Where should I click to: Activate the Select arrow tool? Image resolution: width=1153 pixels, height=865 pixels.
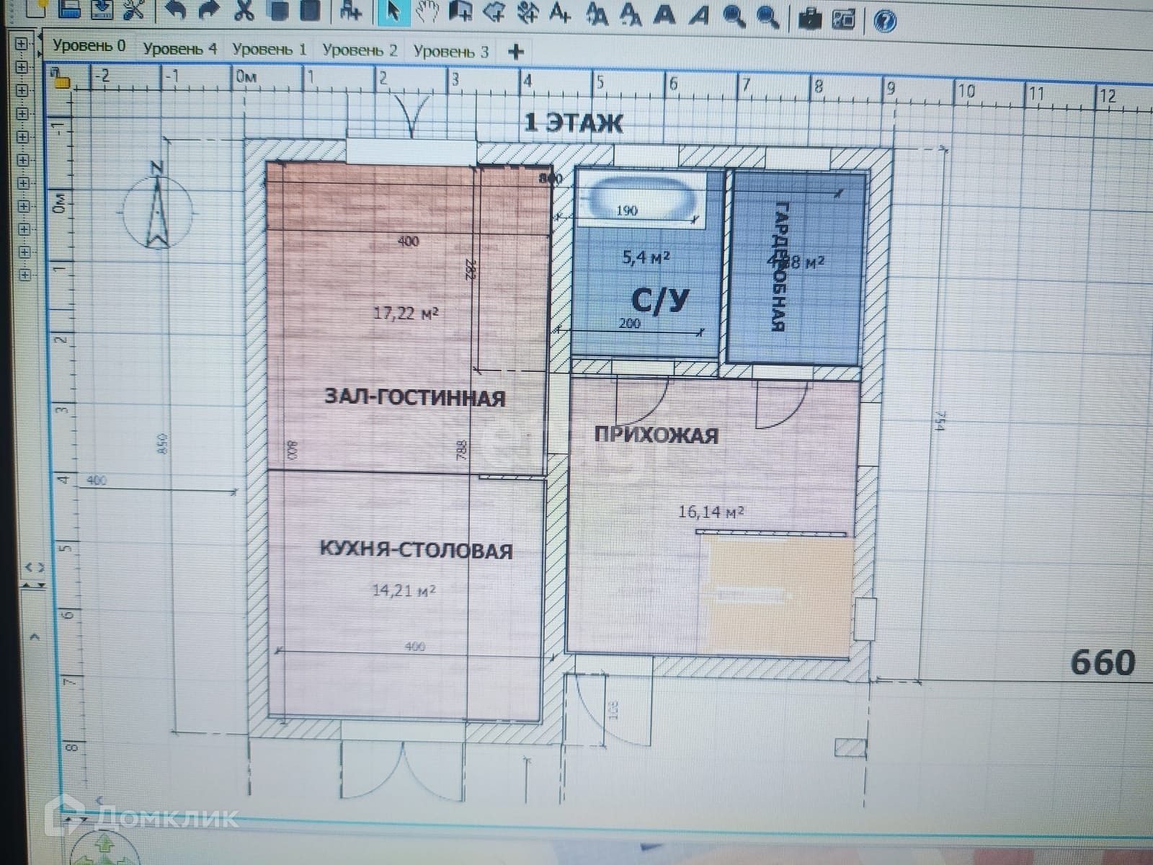393,12
